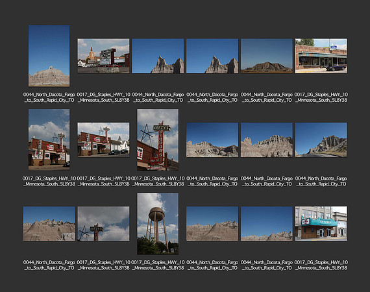Click the caption under the dark flat-topped hill photo
Viewport: 370px width, 292px height.
pos(267,97)
